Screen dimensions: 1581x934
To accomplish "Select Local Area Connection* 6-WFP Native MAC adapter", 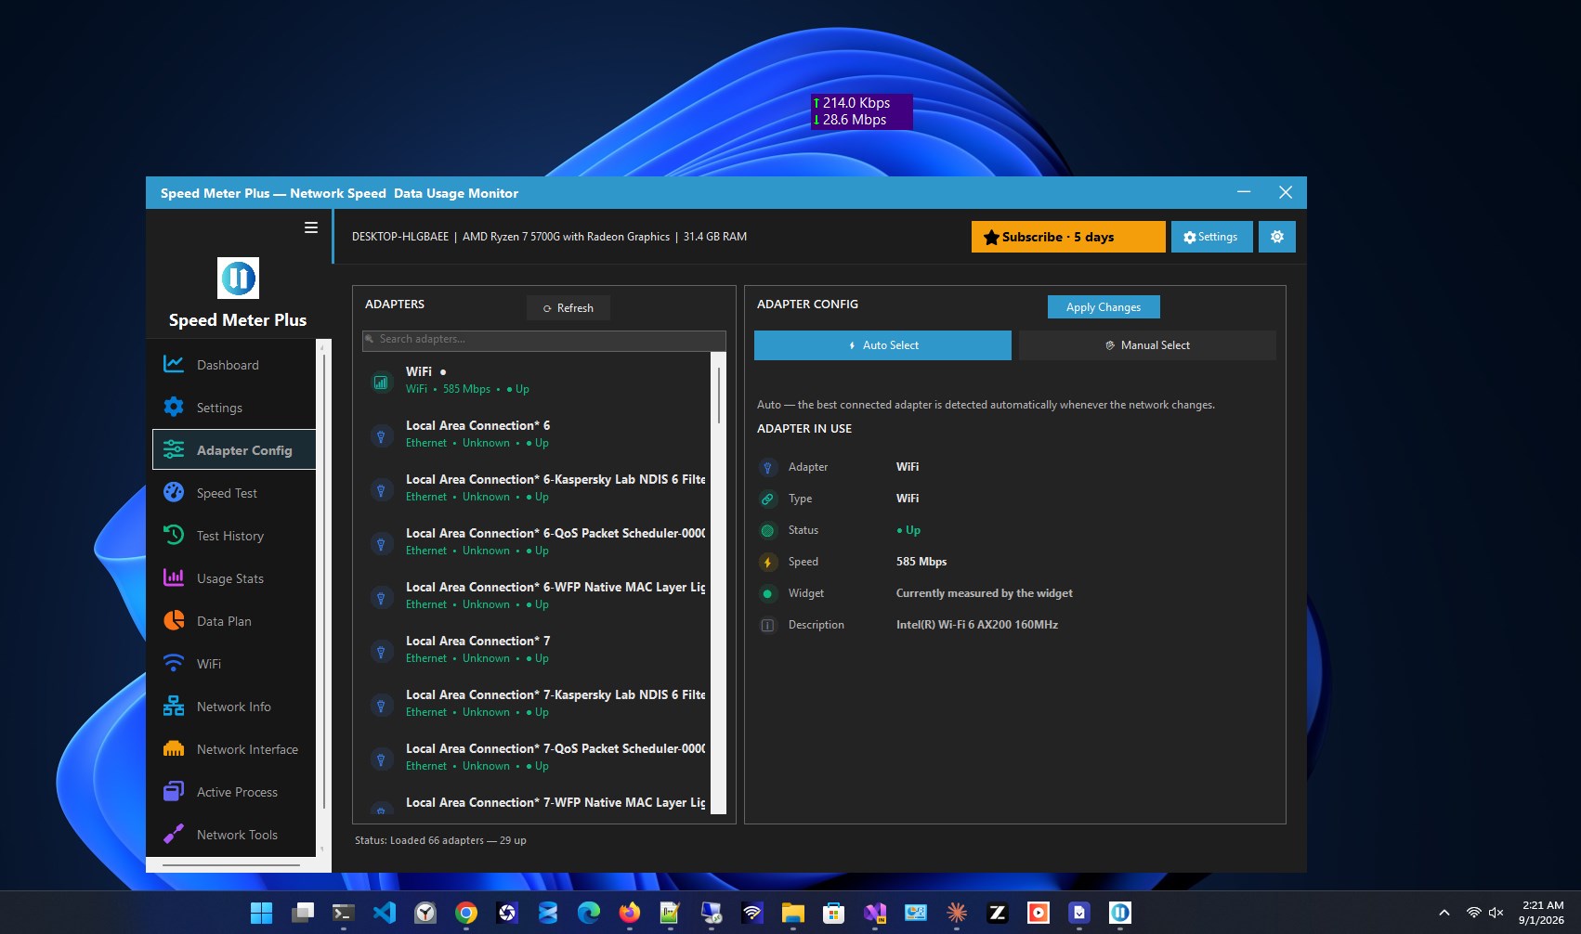I will click(537, 595).
